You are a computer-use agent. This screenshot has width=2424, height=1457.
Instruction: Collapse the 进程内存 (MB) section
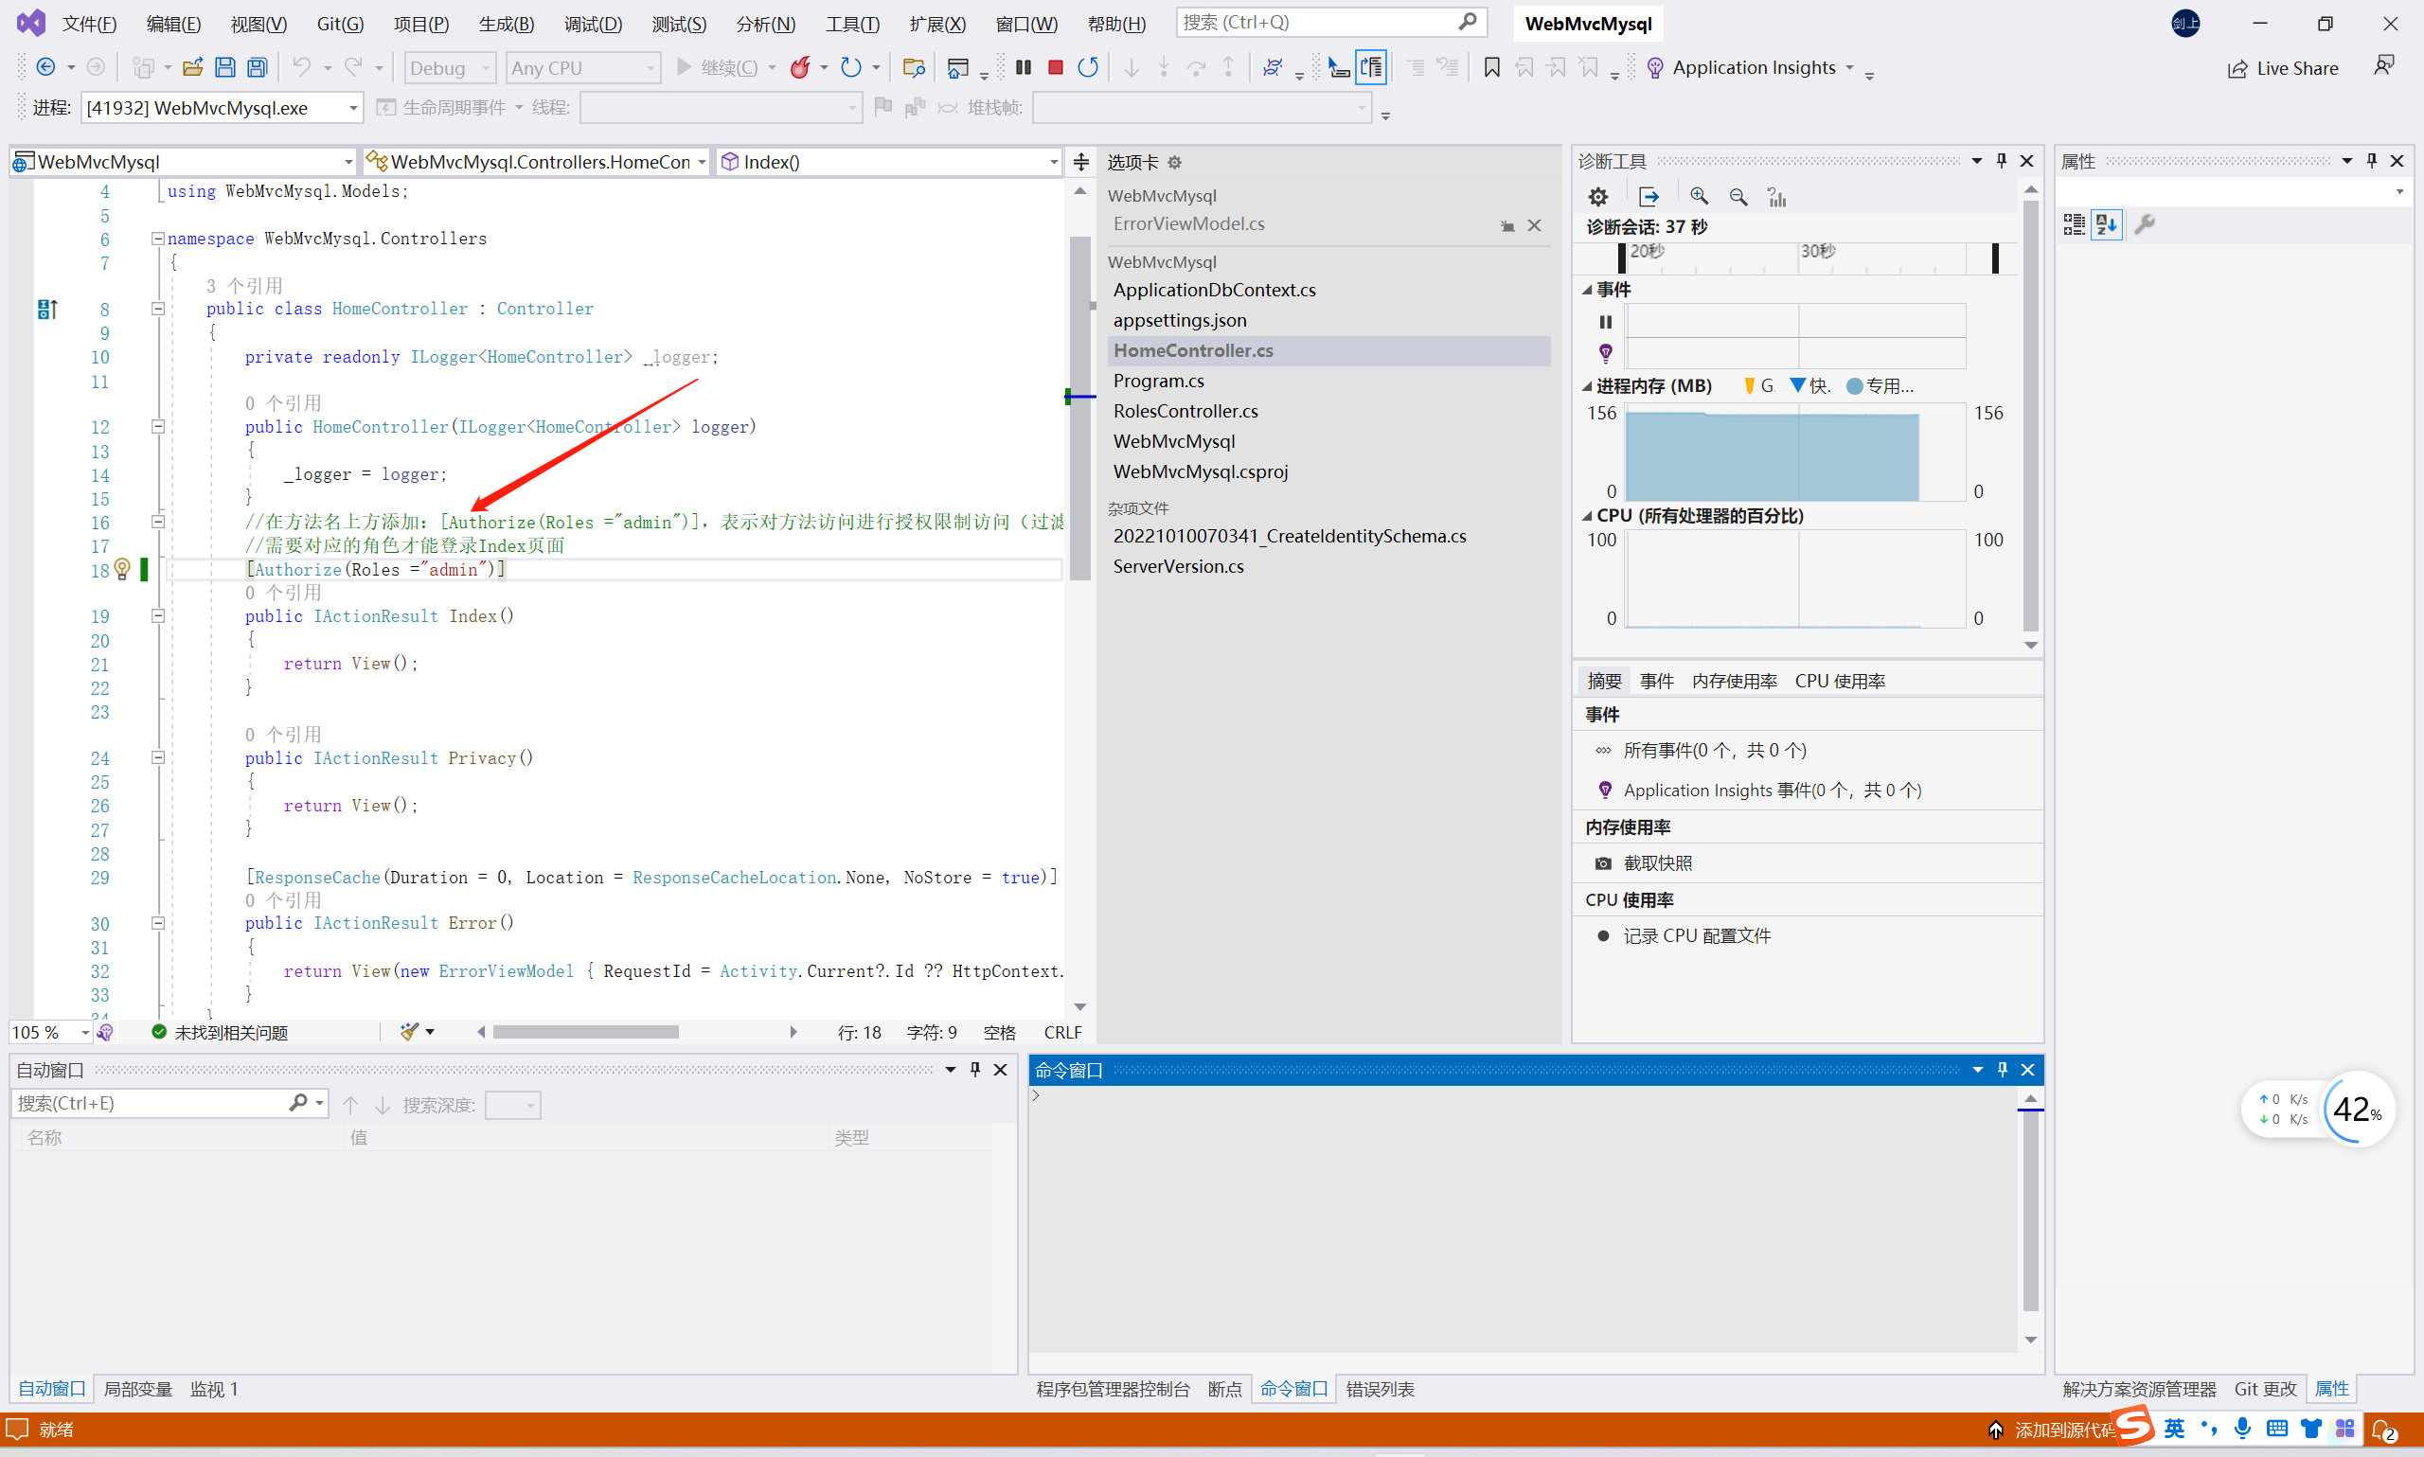pos(1588,387)
